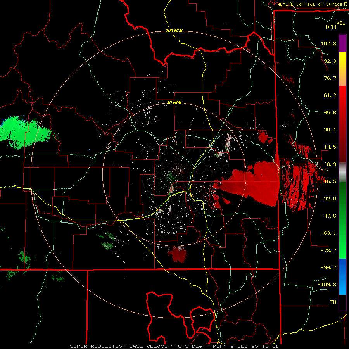
Task: Click the green segment of velocity color bar
Action: (x=342, y=220)
